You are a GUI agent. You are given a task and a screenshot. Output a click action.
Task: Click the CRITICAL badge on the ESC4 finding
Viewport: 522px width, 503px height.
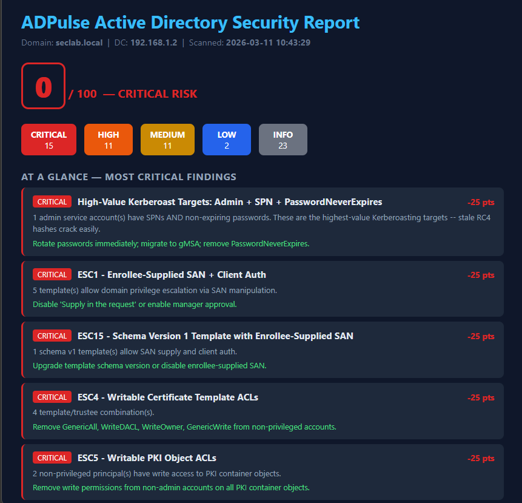pyautogui.click(x=52, y=397)
